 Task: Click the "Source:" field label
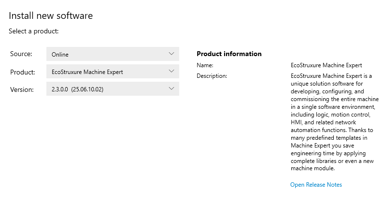[x=21, y=54]
